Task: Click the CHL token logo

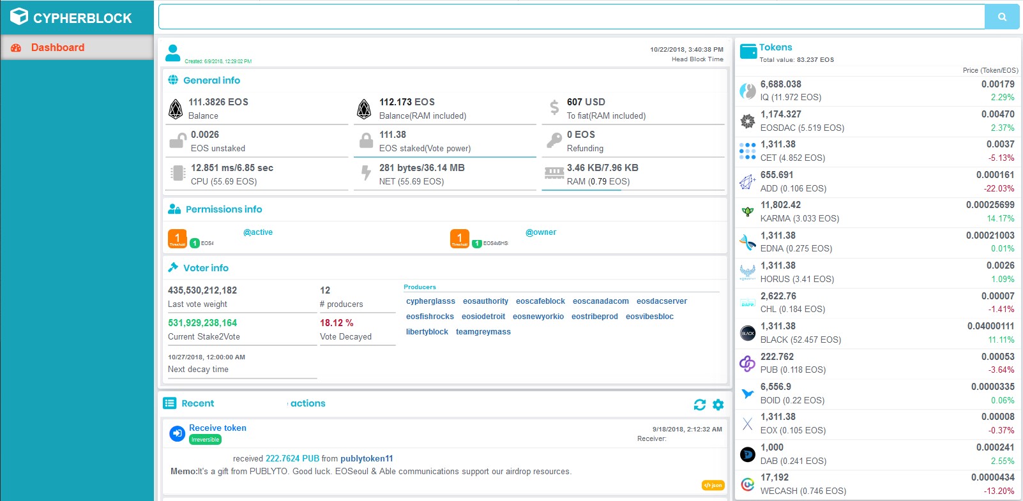Action: [x=748, y=303]
